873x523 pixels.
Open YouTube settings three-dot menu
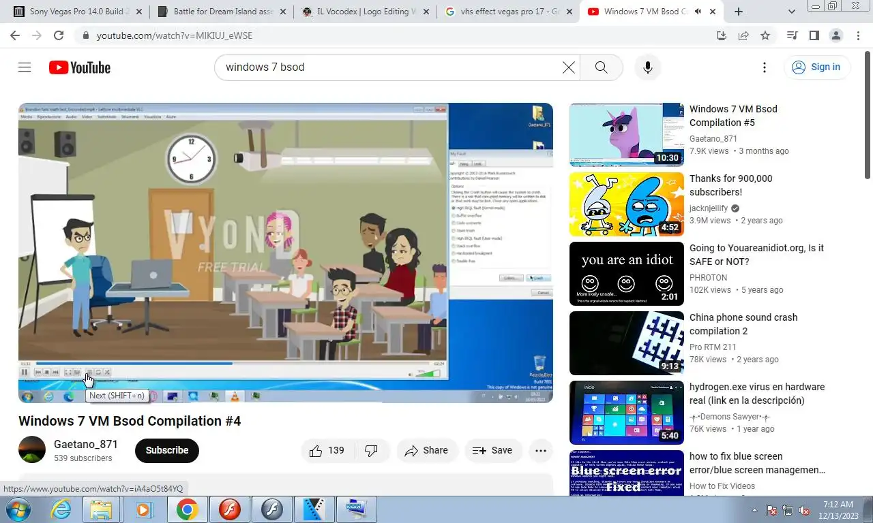(x=765, y=67)
